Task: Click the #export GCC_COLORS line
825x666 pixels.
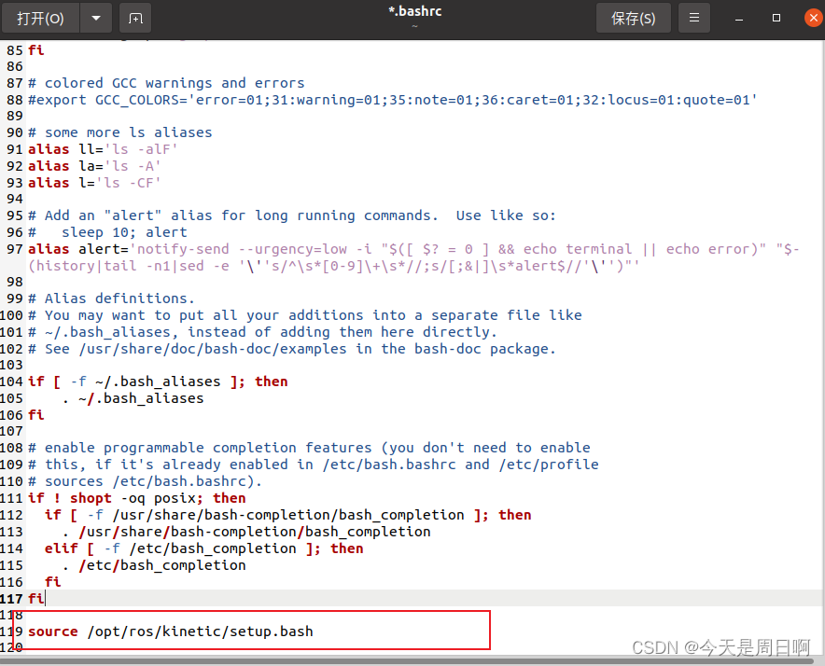Action: click(x=393, y=100)
